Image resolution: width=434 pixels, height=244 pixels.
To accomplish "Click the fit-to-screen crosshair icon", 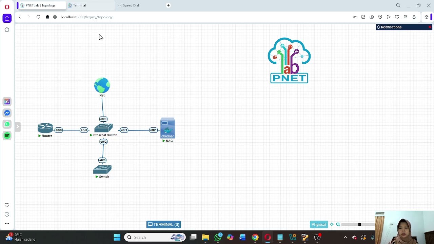I will 332,224.
